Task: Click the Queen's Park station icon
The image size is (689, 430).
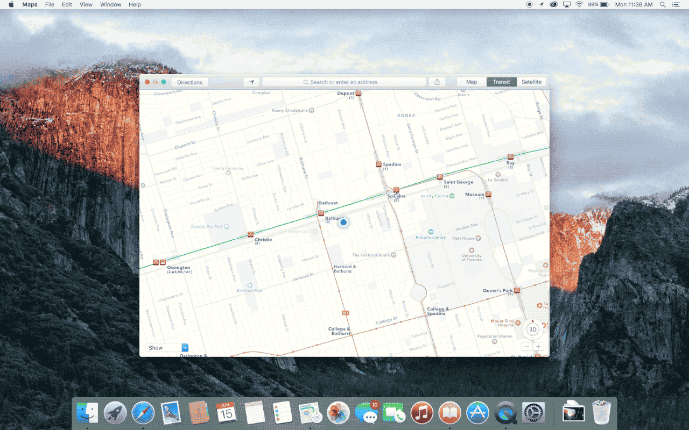Action: (517, 290)
